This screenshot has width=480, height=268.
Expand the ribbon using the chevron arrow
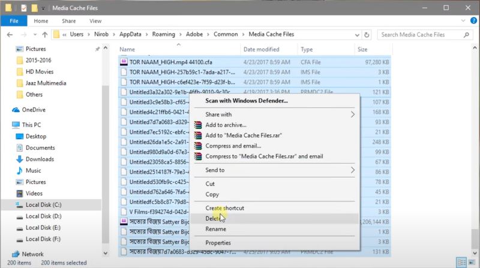462,21
